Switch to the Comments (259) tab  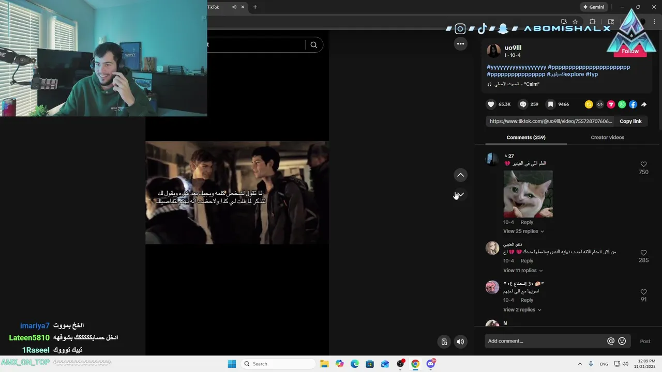click(526, 137)
